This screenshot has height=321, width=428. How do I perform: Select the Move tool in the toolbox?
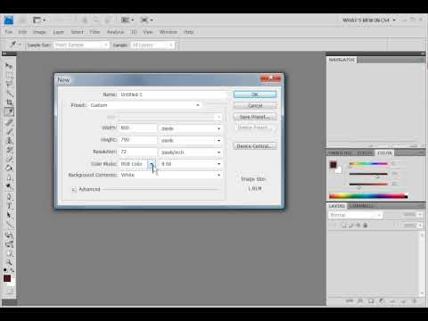coord(9,66)
